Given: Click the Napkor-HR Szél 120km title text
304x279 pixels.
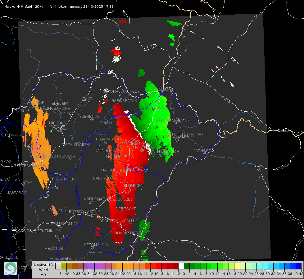Looking at the screenshot, I should [x=59, y=7].
